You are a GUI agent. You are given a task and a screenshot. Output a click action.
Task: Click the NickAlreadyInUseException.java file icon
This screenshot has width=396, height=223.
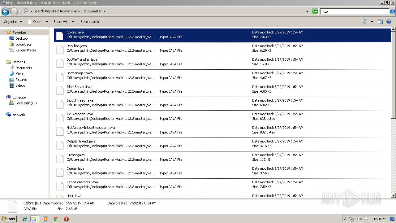(x=60, y=131)
